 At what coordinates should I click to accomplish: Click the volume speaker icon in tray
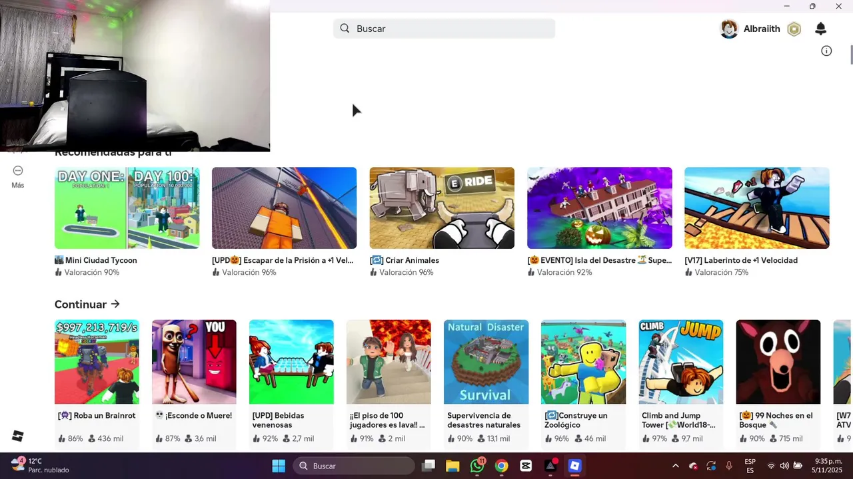click(784, 466)
